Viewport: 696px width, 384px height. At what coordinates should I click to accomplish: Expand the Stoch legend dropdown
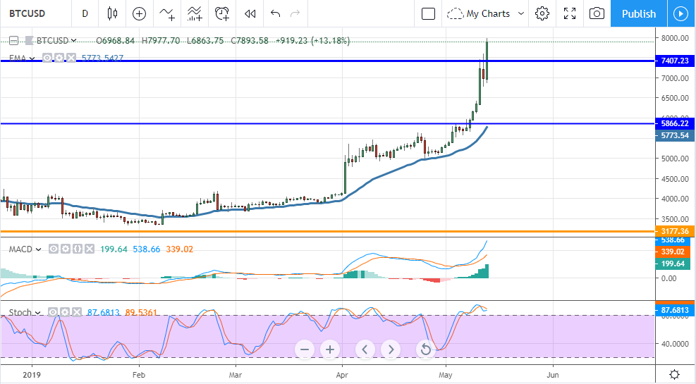coord(38,313)
